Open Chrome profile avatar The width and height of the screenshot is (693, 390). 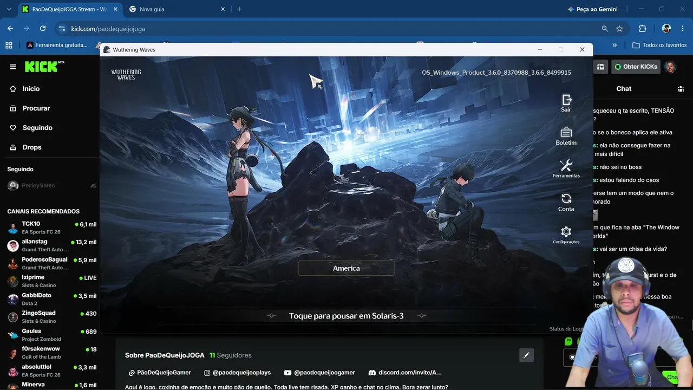click(666, 29)
